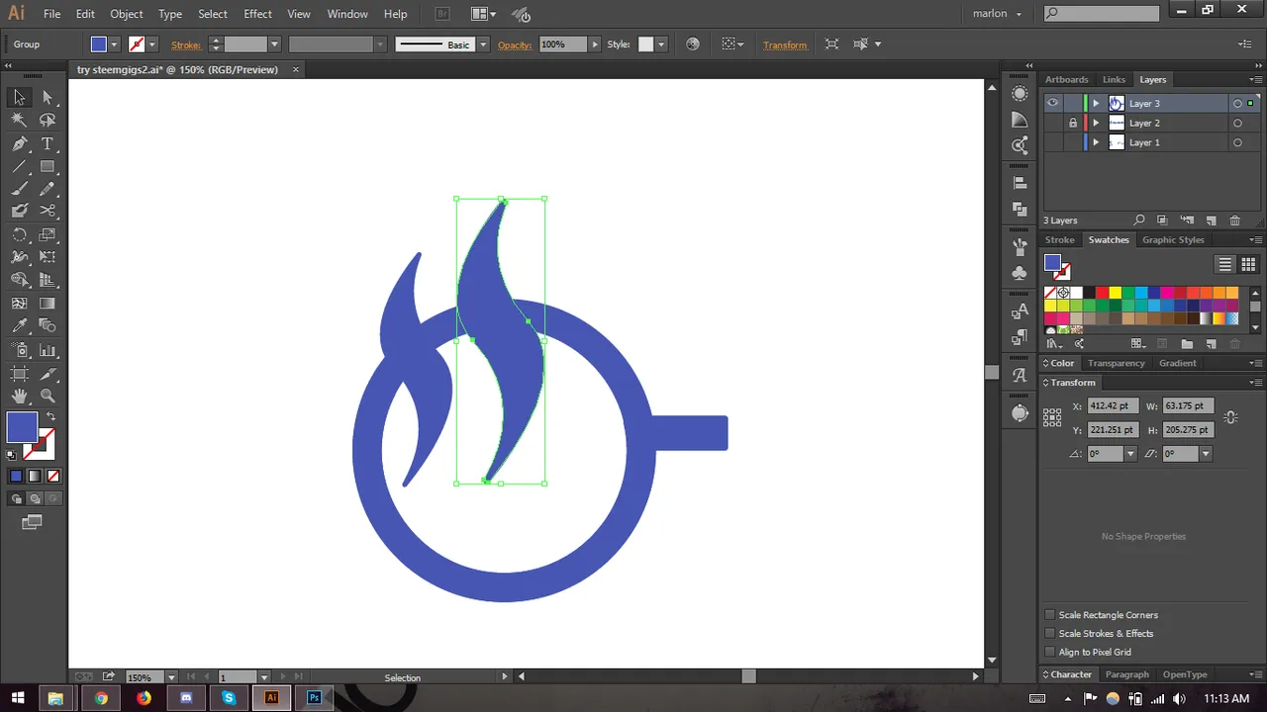Screen dimensions: 1267x712
Task: Enable Scale Rectangle Corners checkbox
Action: pos(1050,615)
